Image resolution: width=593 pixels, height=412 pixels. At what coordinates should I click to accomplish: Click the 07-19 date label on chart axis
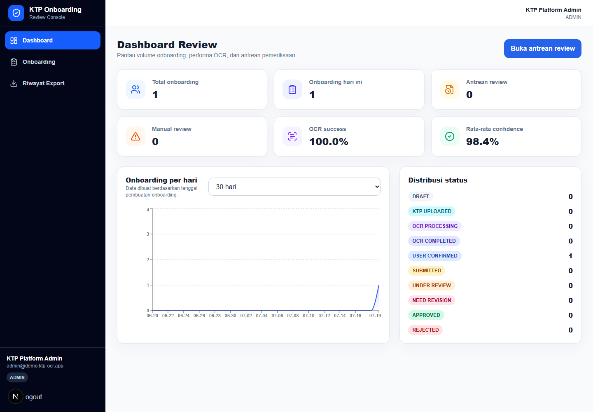(375, 316)
